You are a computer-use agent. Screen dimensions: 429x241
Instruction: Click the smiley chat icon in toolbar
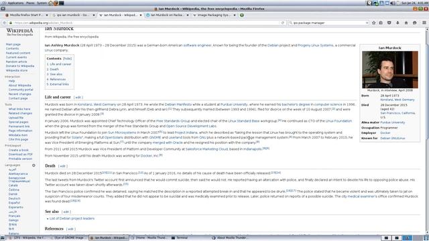[414, 23]
